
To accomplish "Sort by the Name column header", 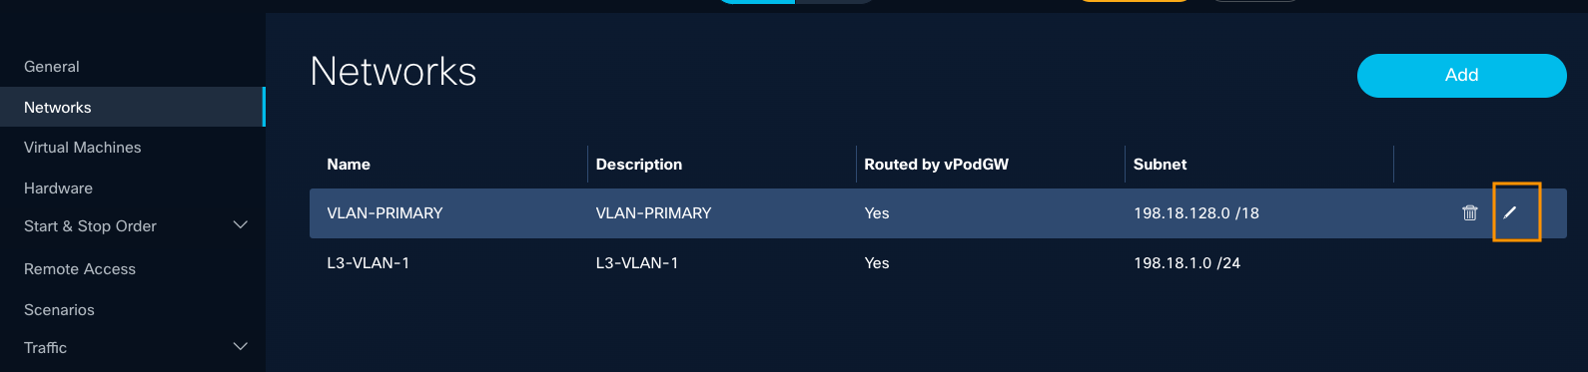I will click(x=349, y=165).
